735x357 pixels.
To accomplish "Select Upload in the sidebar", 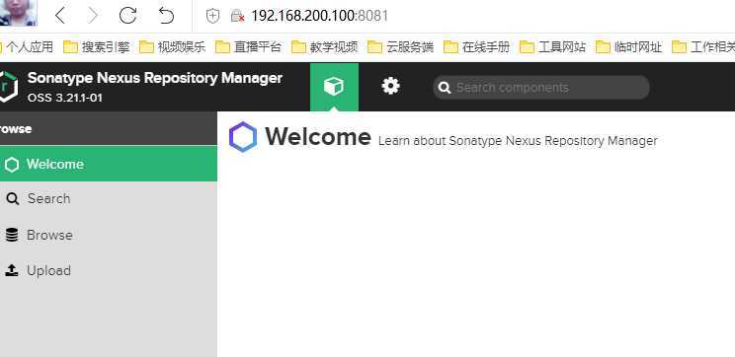I will click(x=109, y=270).
